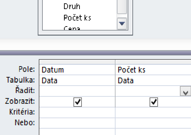Image resolution: width=191 pixels, height=135 pixels.
Task: Select the partially visible Cena field
Action: [x=72, y=28]
